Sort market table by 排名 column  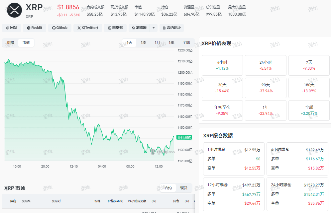[13, 201]
